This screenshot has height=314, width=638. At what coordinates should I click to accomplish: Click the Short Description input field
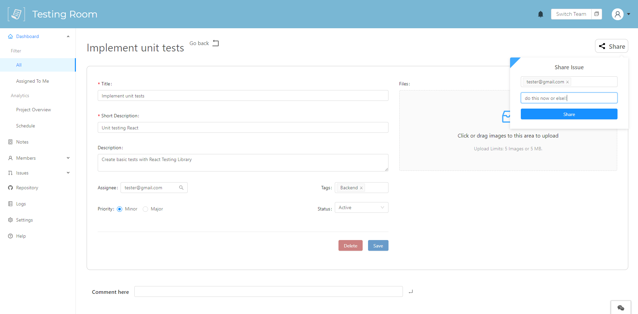coord(243,127)
